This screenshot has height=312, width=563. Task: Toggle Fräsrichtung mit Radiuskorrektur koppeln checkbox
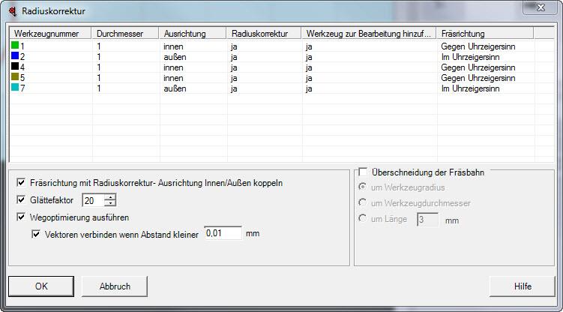pos(21,183)
